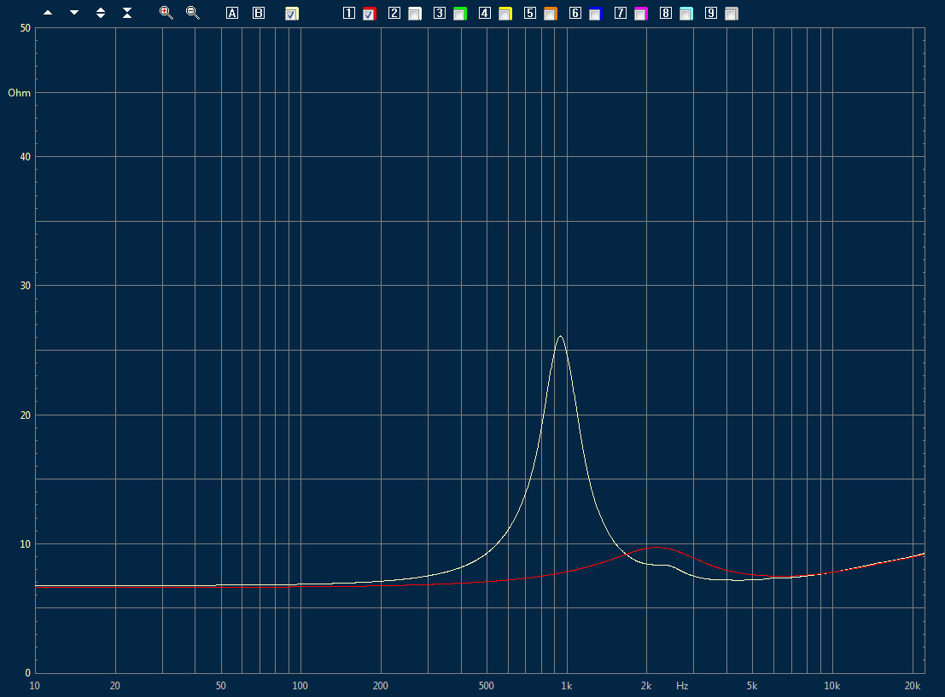The image size is (945, 697).
Task: Enable the magenta curve 7 checkbox
Action: coord(640,14)
